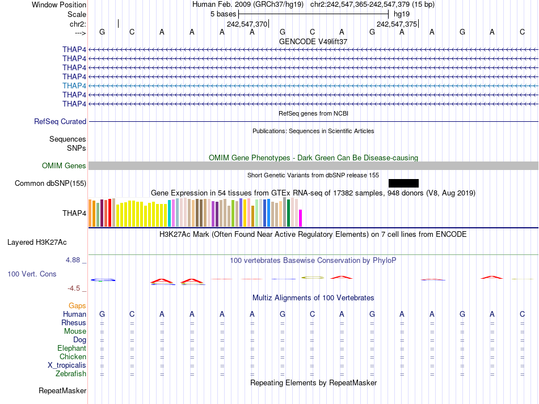
Task: Click 'Human Feb. 2009 (GRCh37/hg19)' assembly text
Action: click(248, 5)
